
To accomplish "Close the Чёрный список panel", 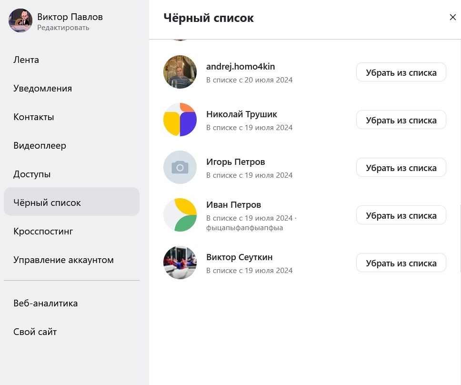I will pos(452,18).
